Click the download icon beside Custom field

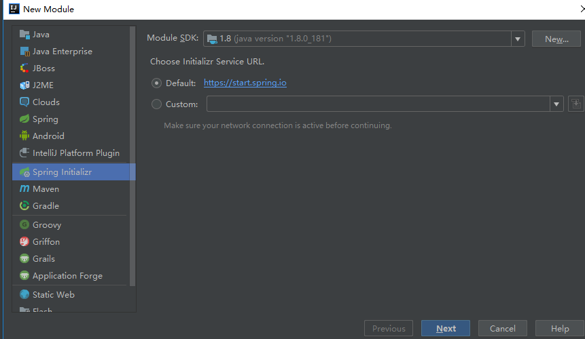tap(575, 104)
